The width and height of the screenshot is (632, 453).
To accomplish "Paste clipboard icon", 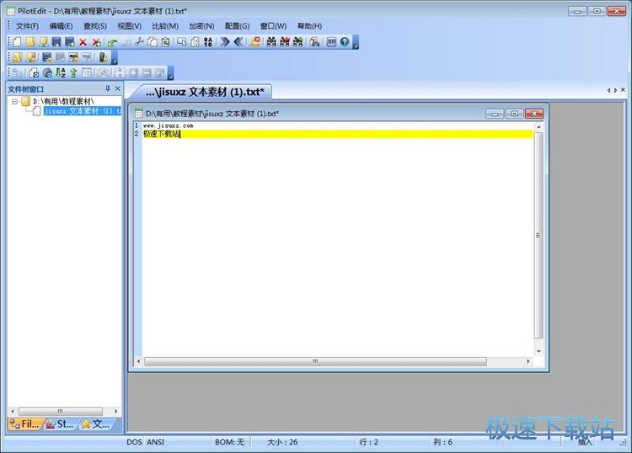I will tap(166, 42).
